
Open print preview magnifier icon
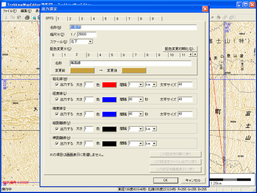[x=34, y=17]
